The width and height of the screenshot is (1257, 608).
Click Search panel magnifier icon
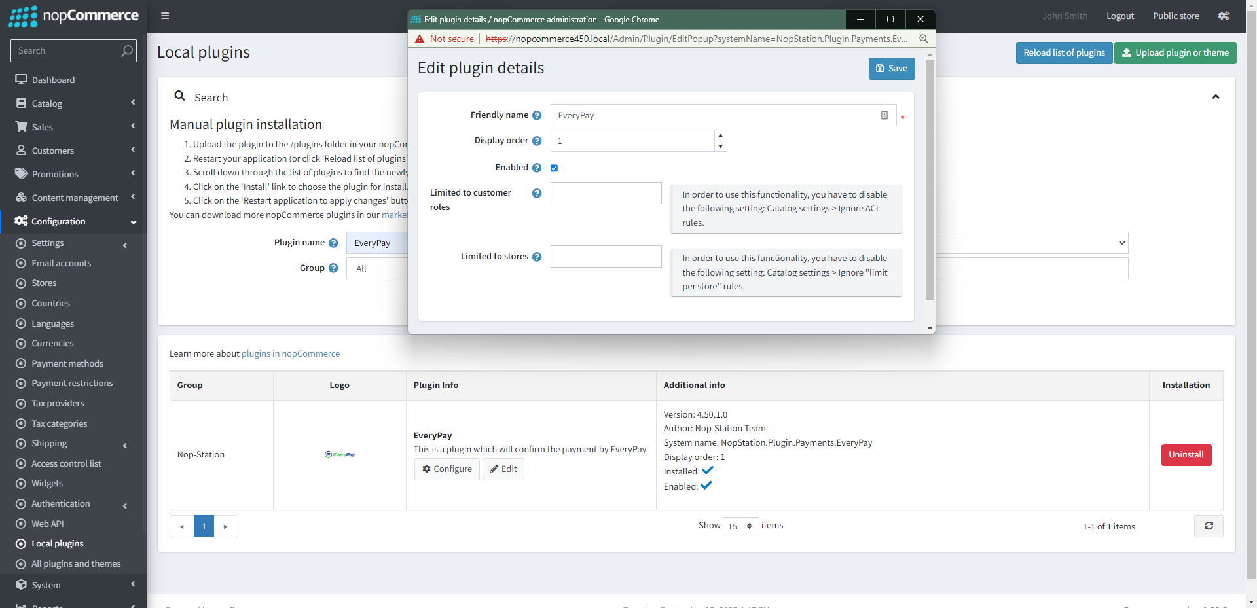pyautogui.click(x=179, y=96)
